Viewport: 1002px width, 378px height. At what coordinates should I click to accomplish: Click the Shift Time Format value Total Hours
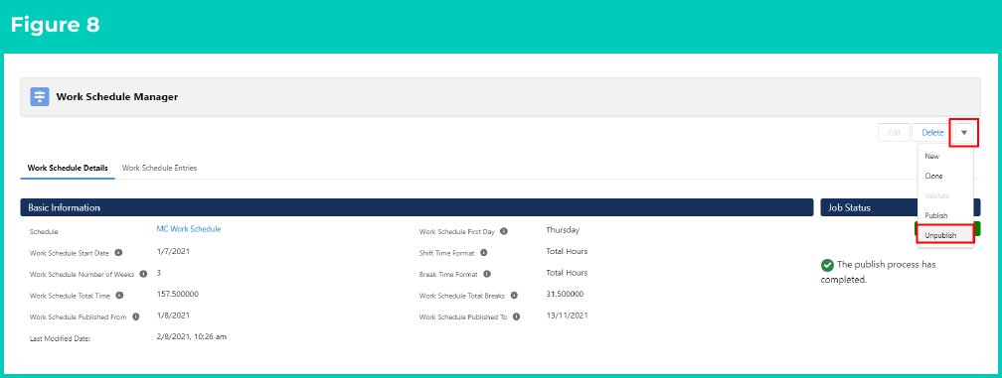tap(567, 251)
